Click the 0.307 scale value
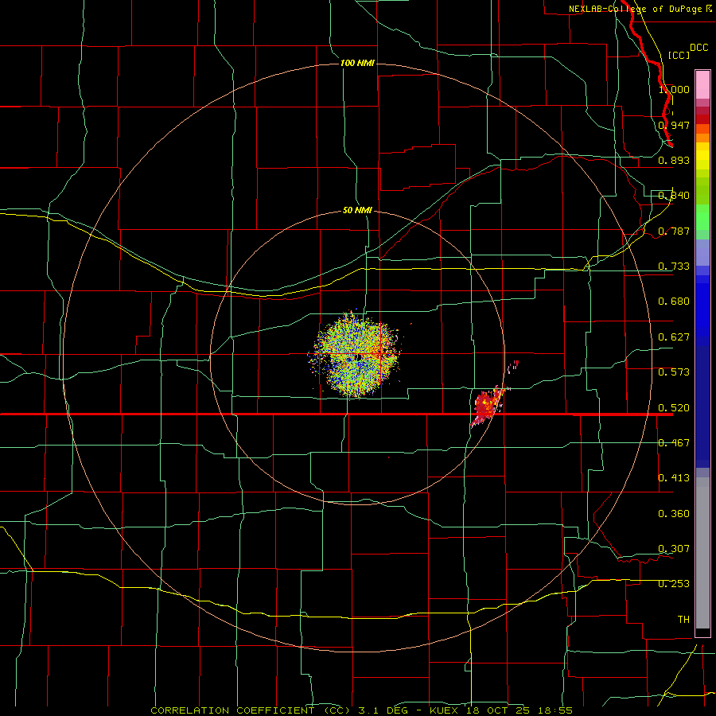The width and height of the screenshot is (716, 716). pos(674,548)
